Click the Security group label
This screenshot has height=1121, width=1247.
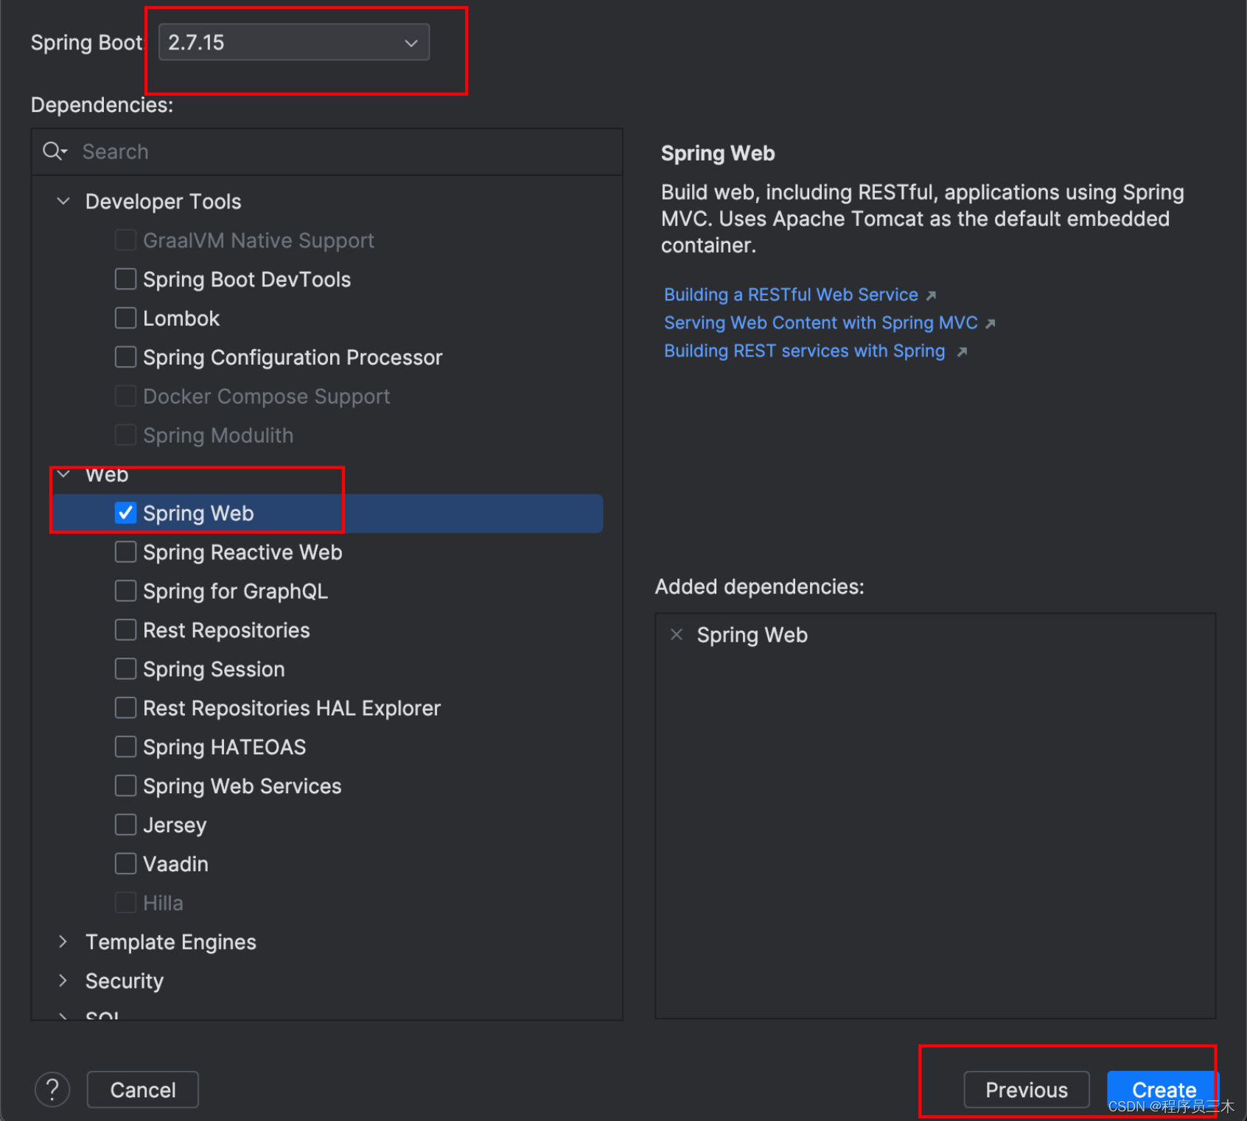point(125,981)
